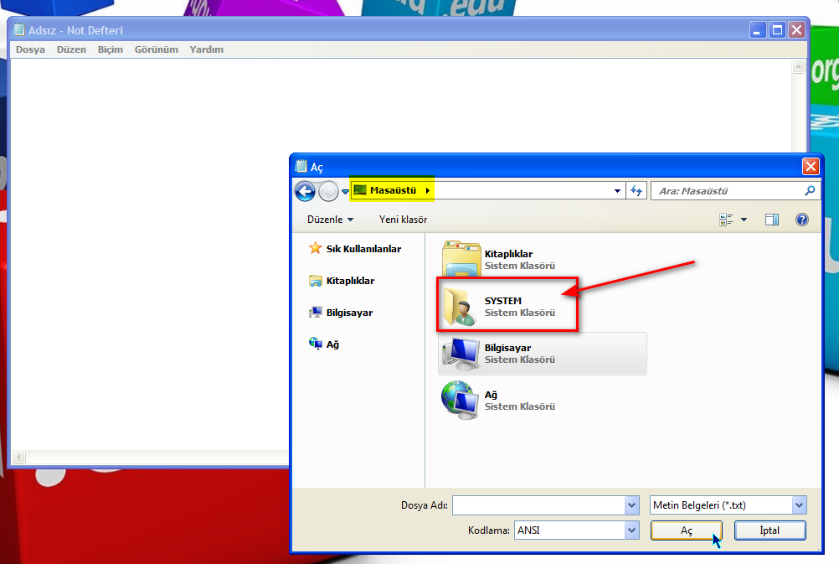
Task: Open the Biçim menu in Not Defteri
Action: click(111, 49)
